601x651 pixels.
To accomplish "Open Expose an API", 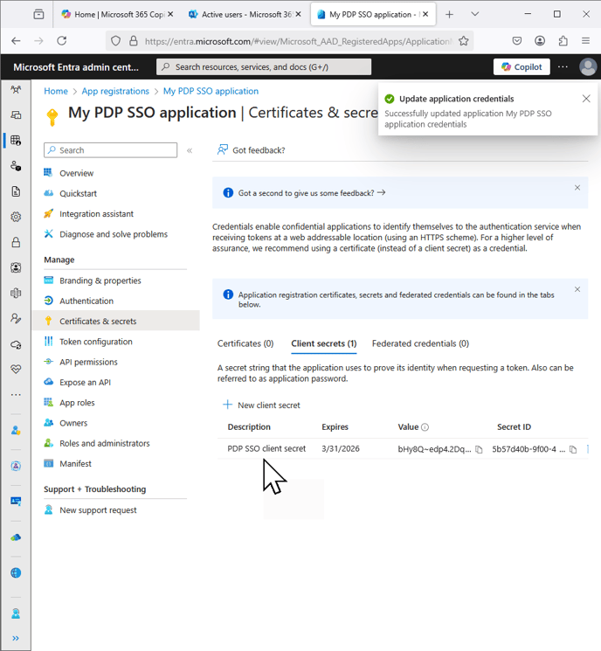I will 85,383.
